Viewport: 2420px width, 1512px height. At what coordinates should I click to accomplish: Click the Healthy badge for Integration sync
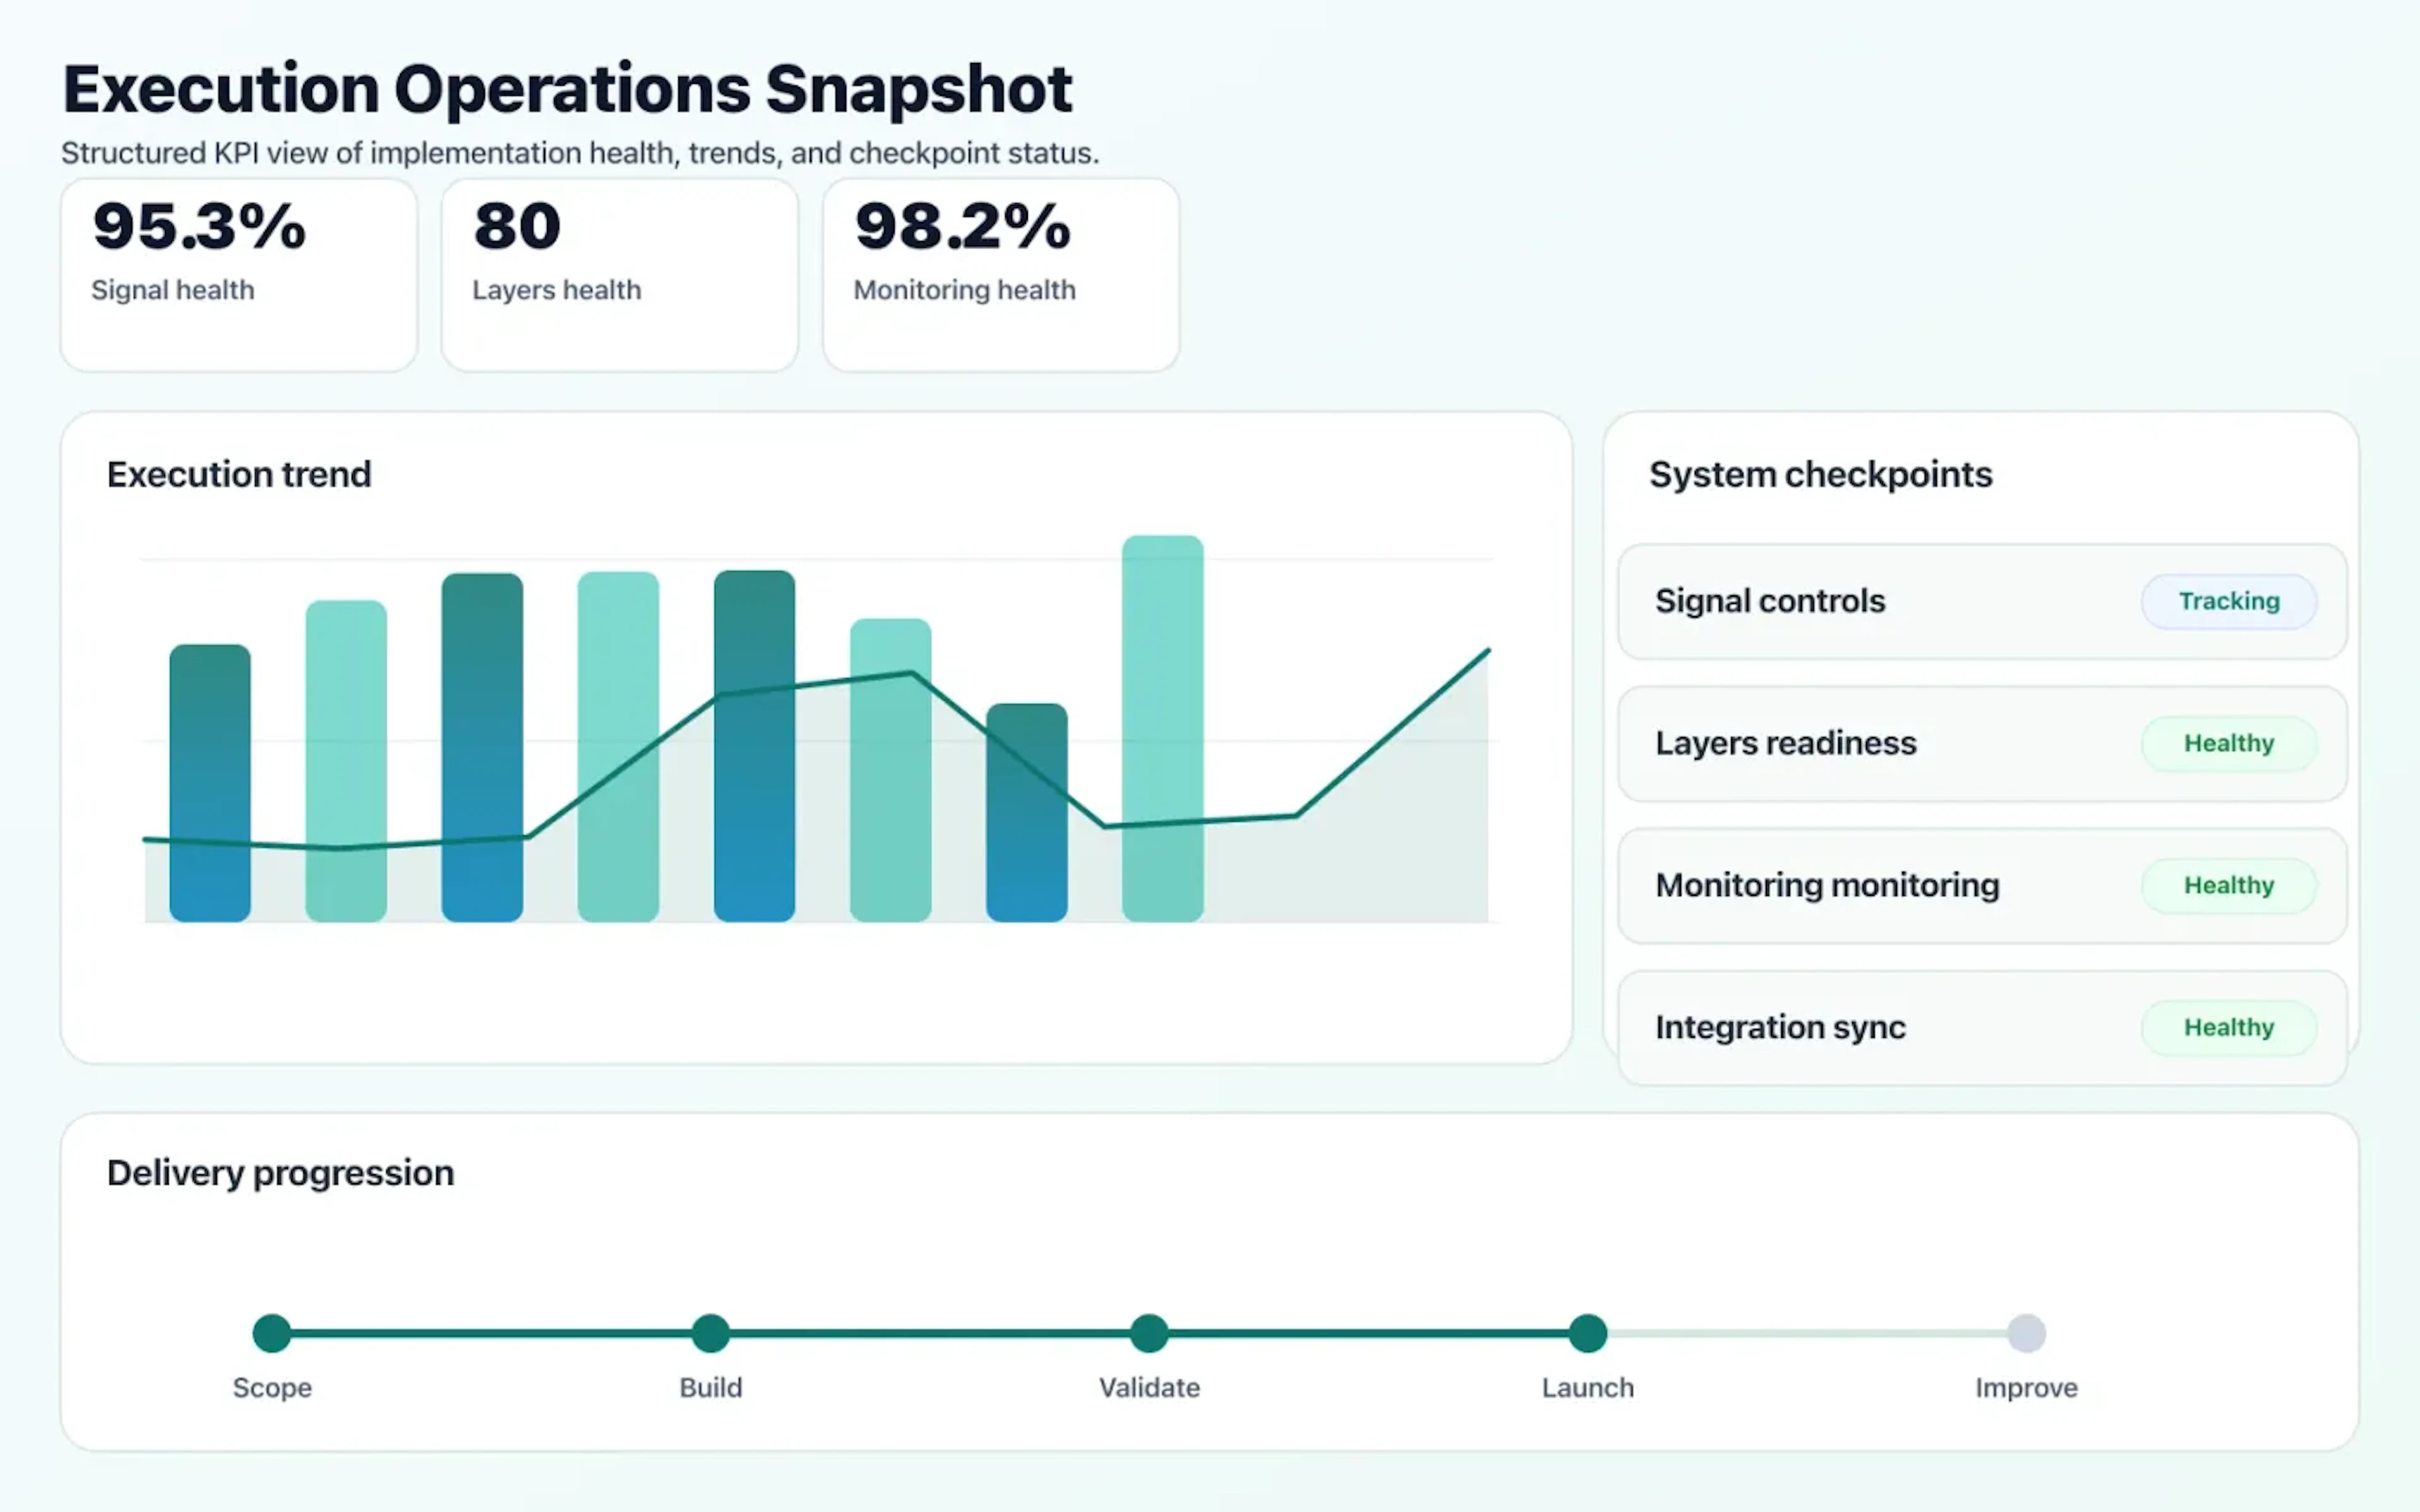coord(2228,1027)
